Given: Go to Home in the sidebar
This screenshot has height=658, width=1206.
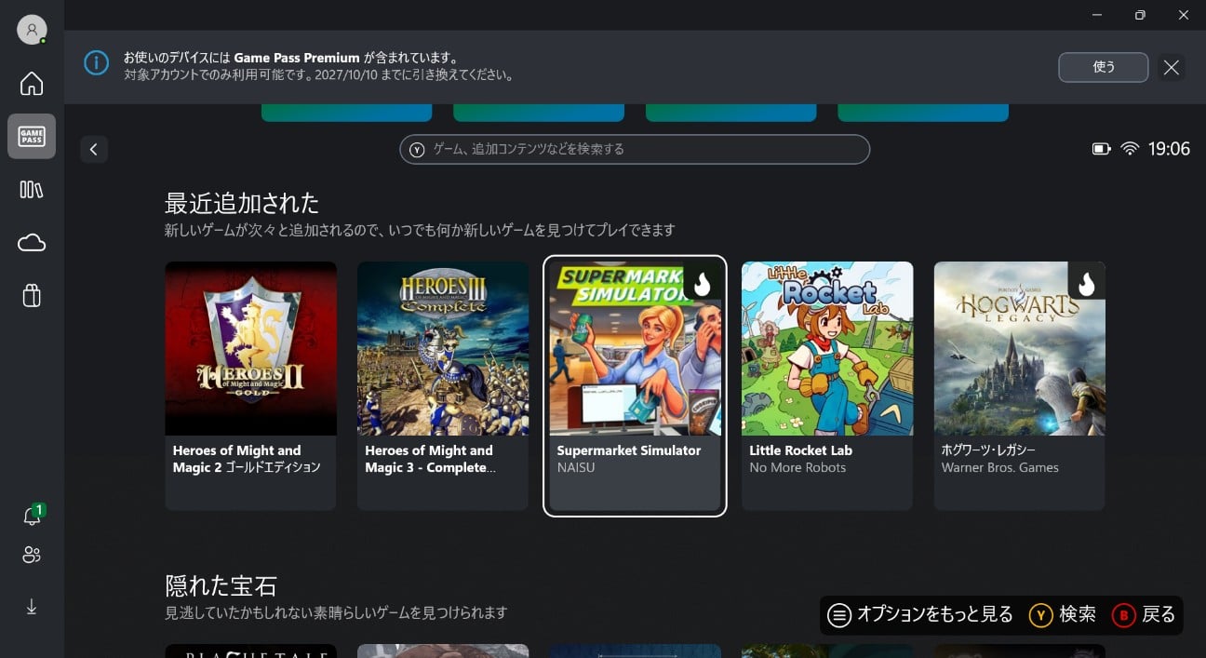Looking at the screenshot, I should click(x=32, y=84).
